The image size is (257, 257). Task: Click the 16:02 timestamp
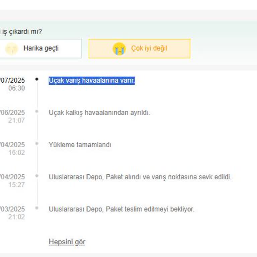click(x=16, y=153)
